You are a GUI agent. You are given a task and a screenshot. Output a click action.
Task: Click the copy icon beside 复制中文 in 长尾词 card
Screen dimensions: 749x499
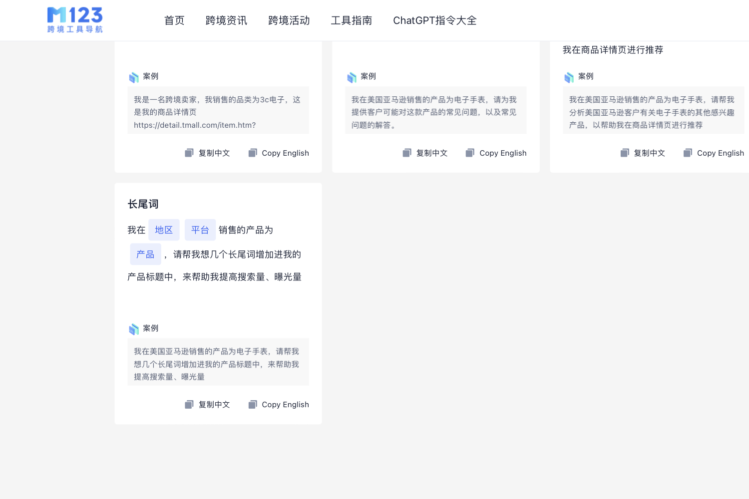pyautogui.click(x=189, y=404)
